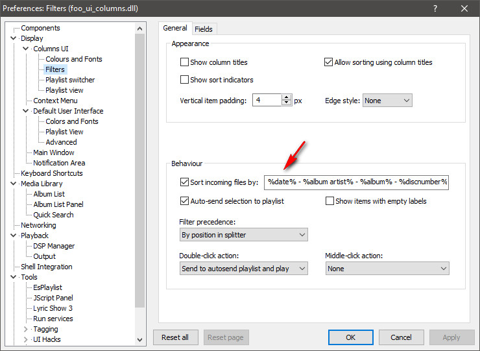Click the Cancel button
This screenshot has width=480, height=351.
tap(401, 337)
